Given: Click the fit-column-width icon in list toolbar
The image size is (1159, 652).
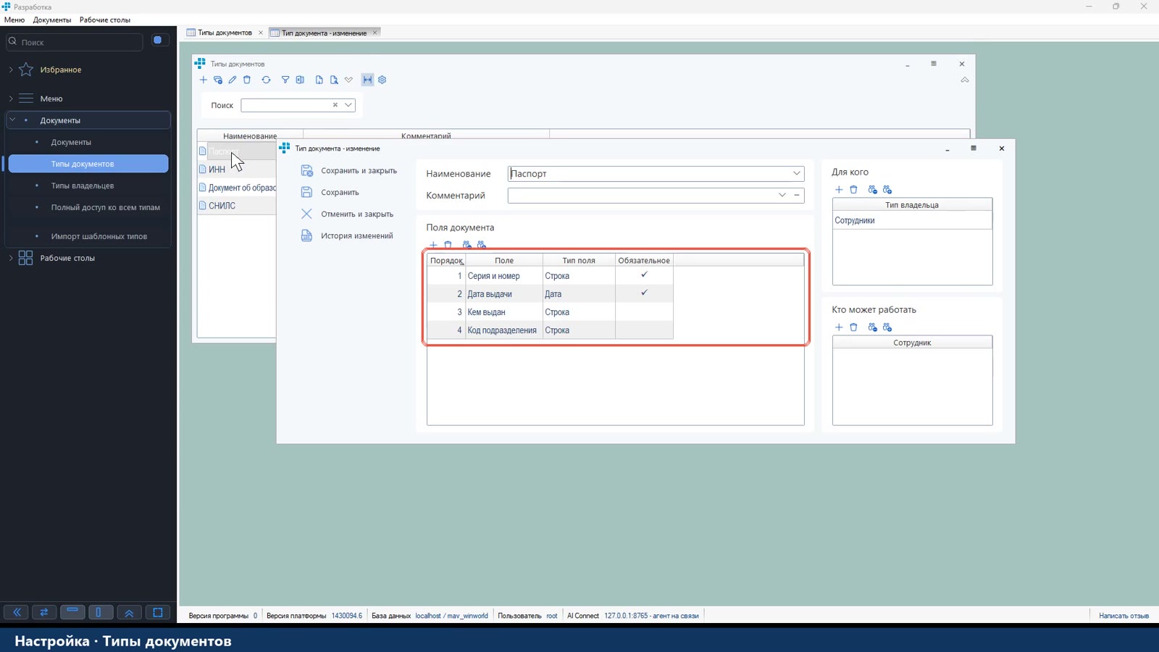Looking at the screenshot, I should [x=367, y=80].
